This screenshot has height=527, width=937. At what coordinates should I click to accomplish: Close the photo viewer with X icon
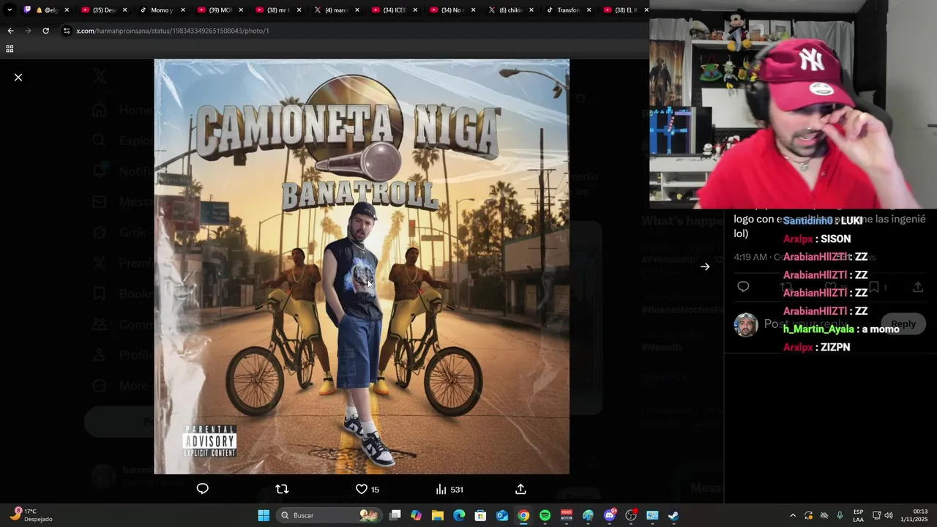[x=18, y=77]
